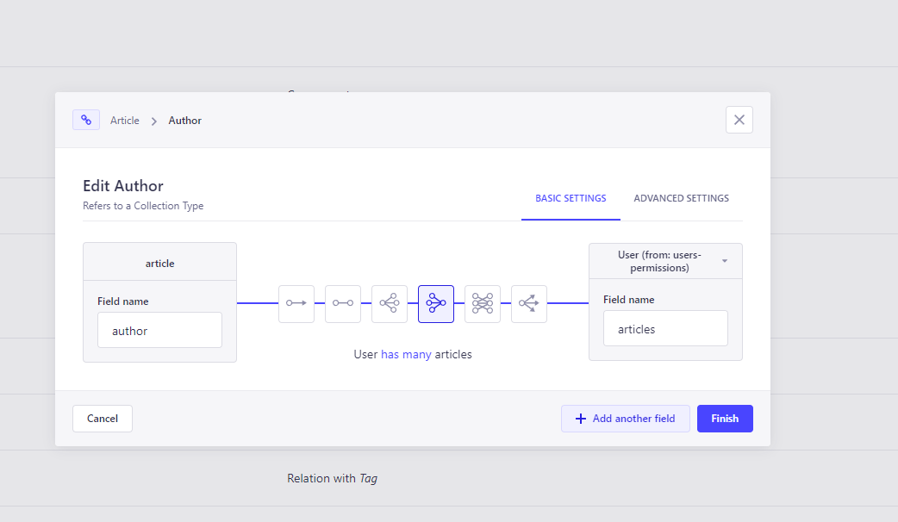Click the author Field name input
Viewport: 898px width, 522px height.
pos(159,329)
